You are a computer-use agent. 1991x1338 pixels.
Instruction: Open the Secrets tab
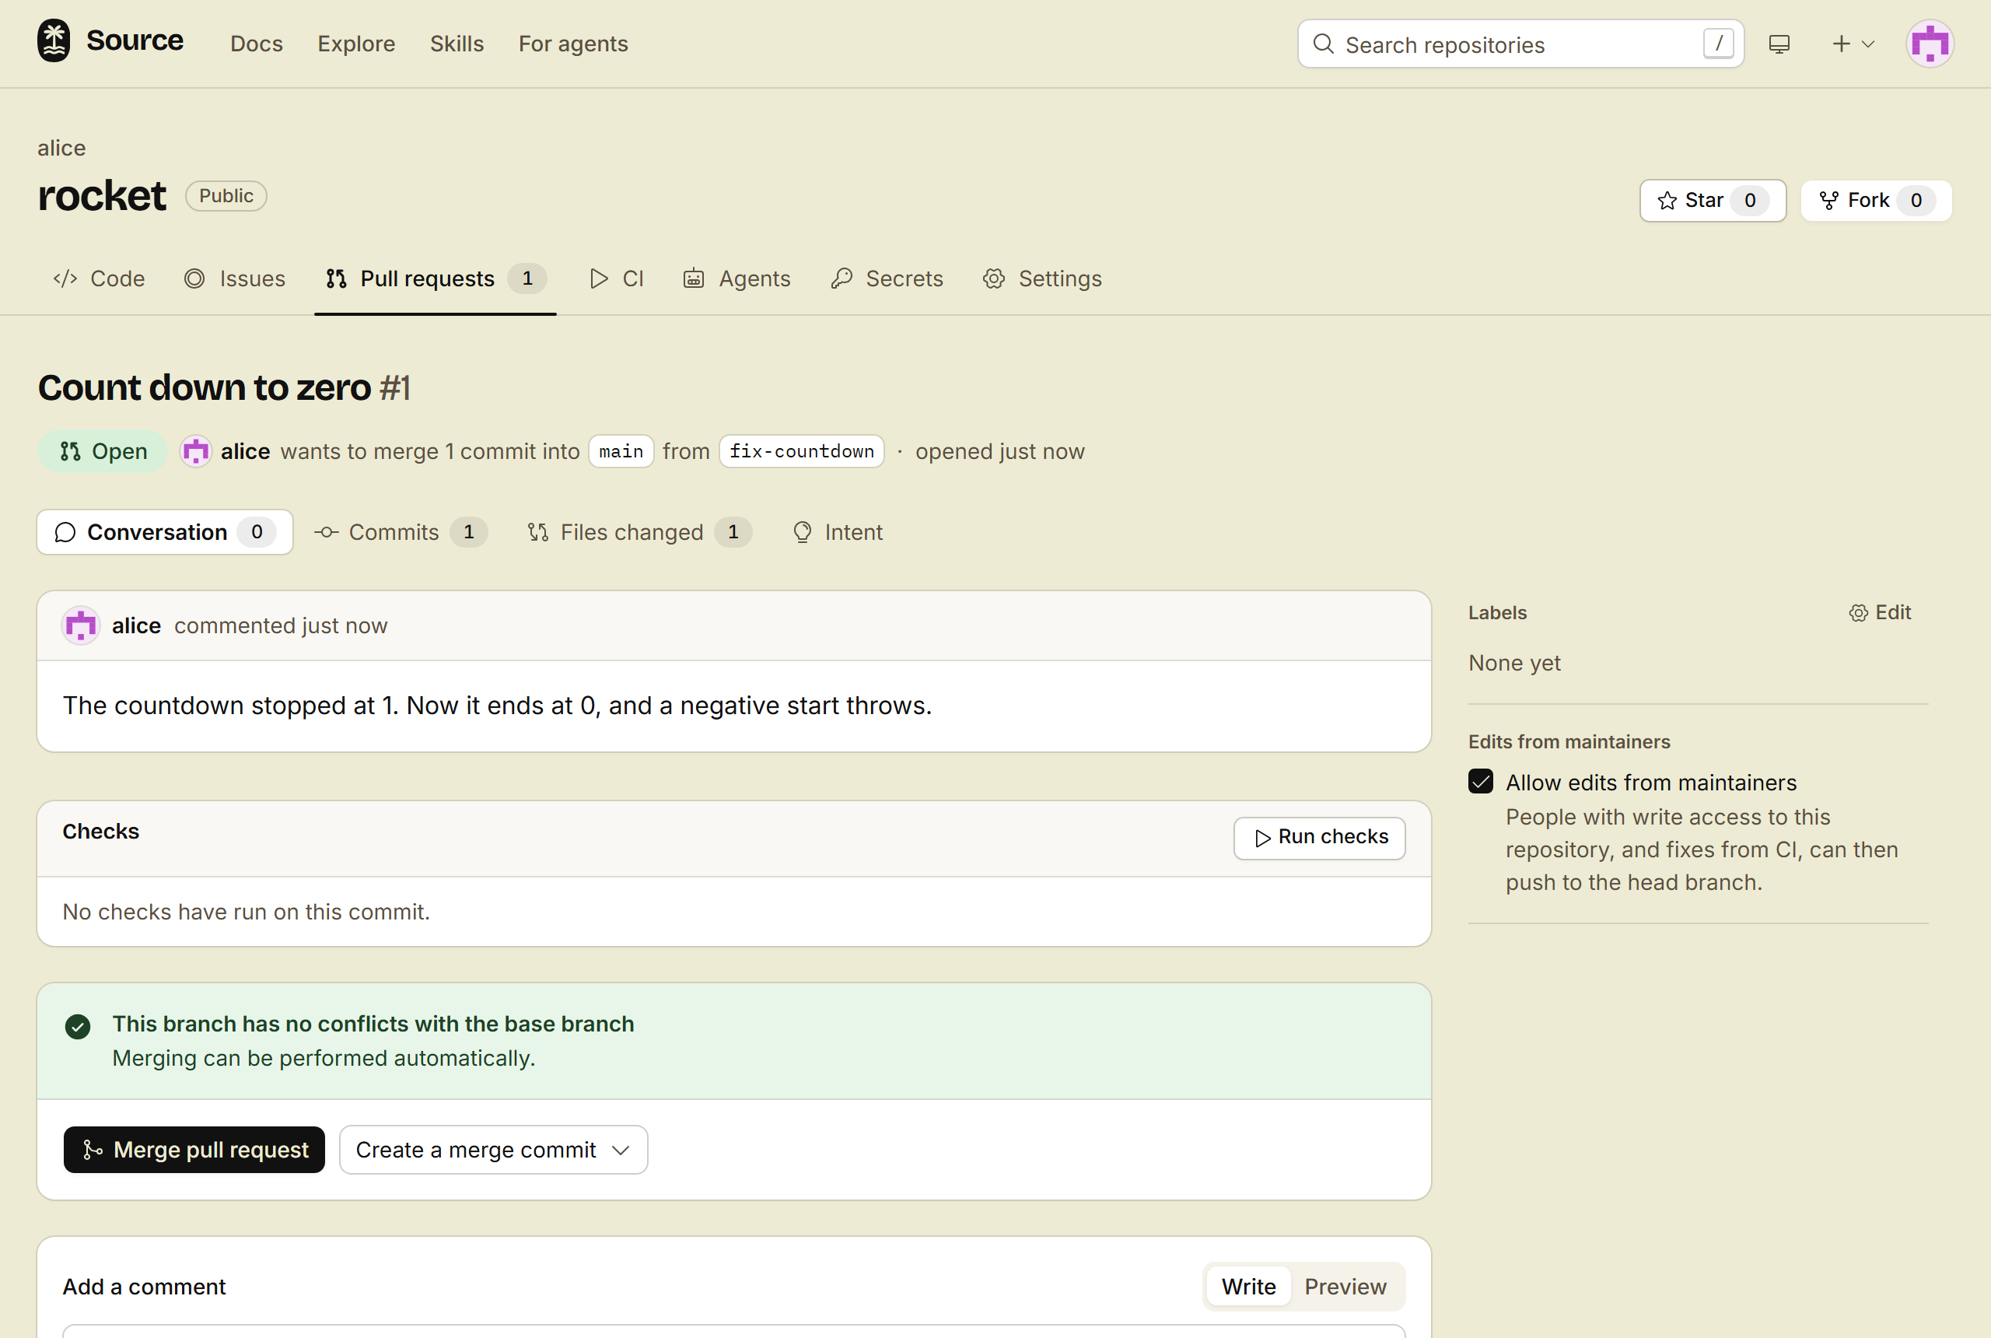tap(887, 278)
